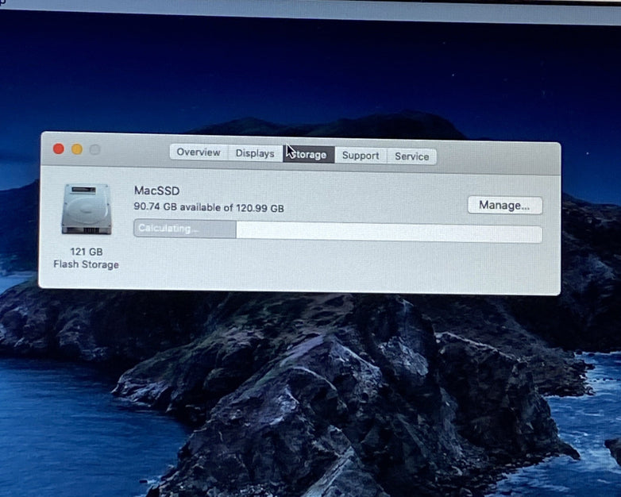This screenshot has height=497, width=621.
Task: Click the '121 GB' capacity label
Action: [87, 252]
